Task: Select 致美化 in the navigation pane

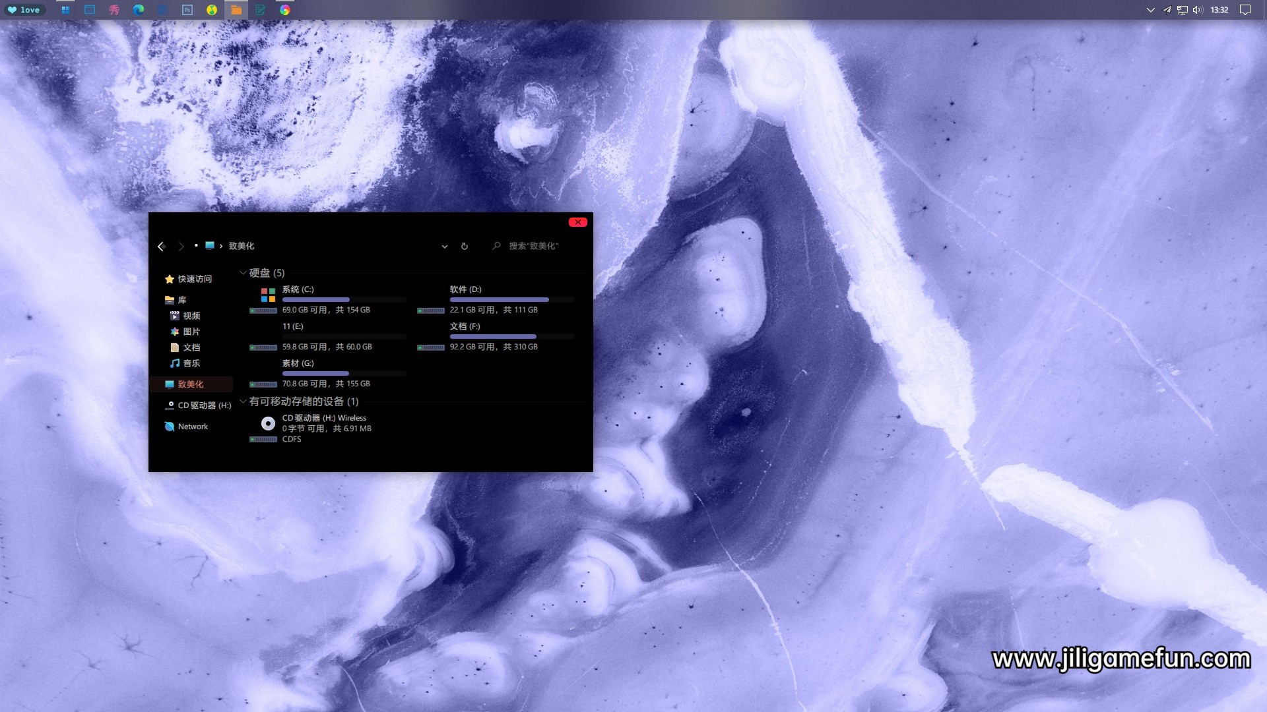Action: [x=191, y=384]
